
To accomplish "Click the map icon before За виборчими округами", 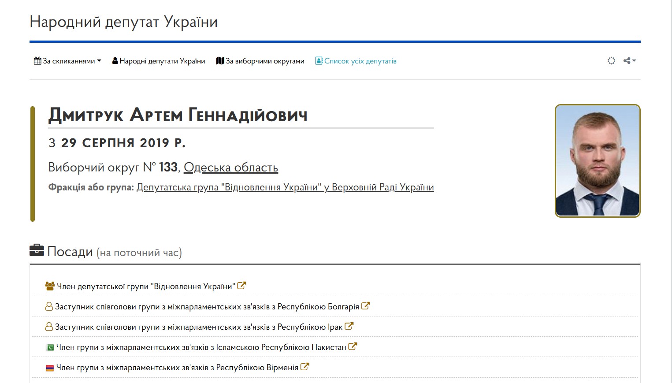I will pos(220,61).
